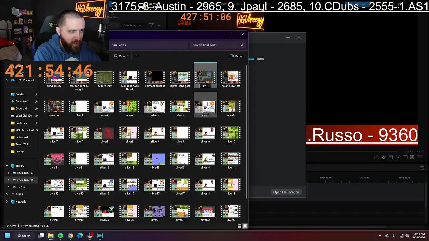Click the subtitle display icon in video editor
Viewport: 429px width, 241px height.
pos(391,157)
